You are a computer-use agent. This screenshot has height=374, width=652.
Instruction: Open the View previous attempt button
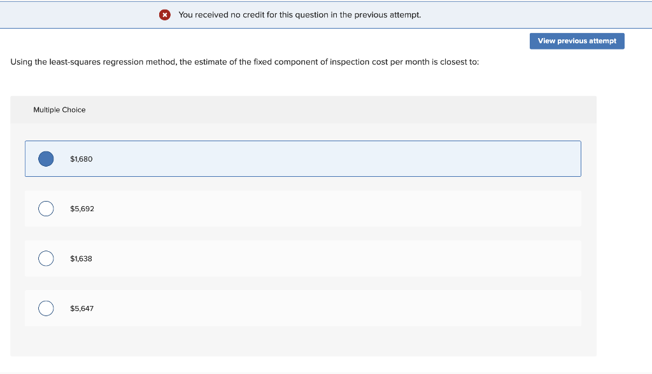pyautogui.click(x=577, y=41)
